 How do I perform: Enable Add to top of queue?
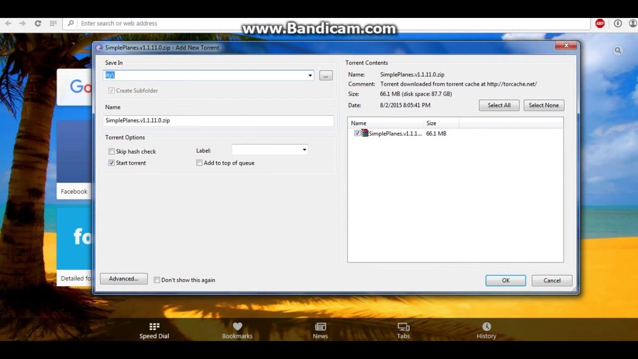[x=199, y=163]
